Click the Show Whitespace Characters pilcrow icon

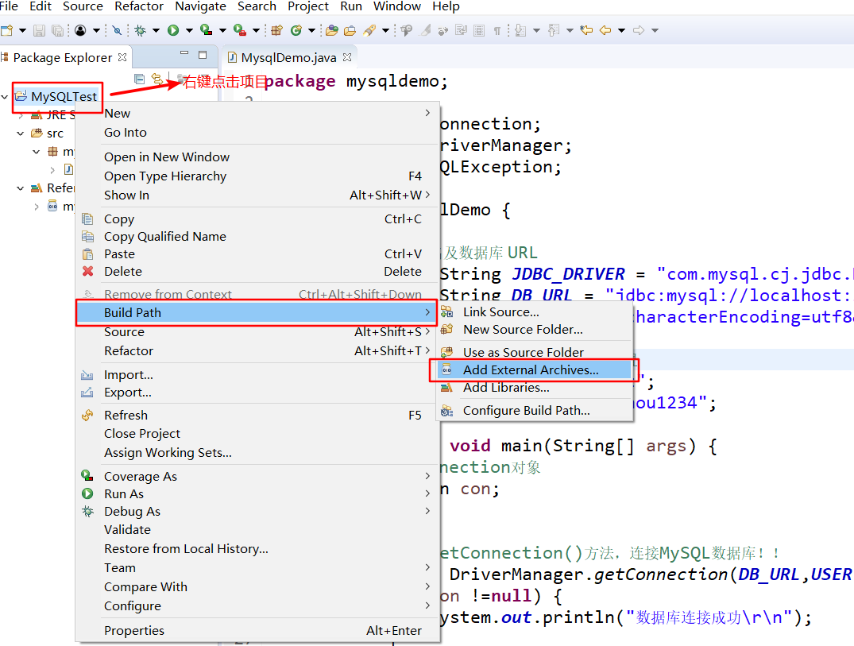(x=497, y=30)
